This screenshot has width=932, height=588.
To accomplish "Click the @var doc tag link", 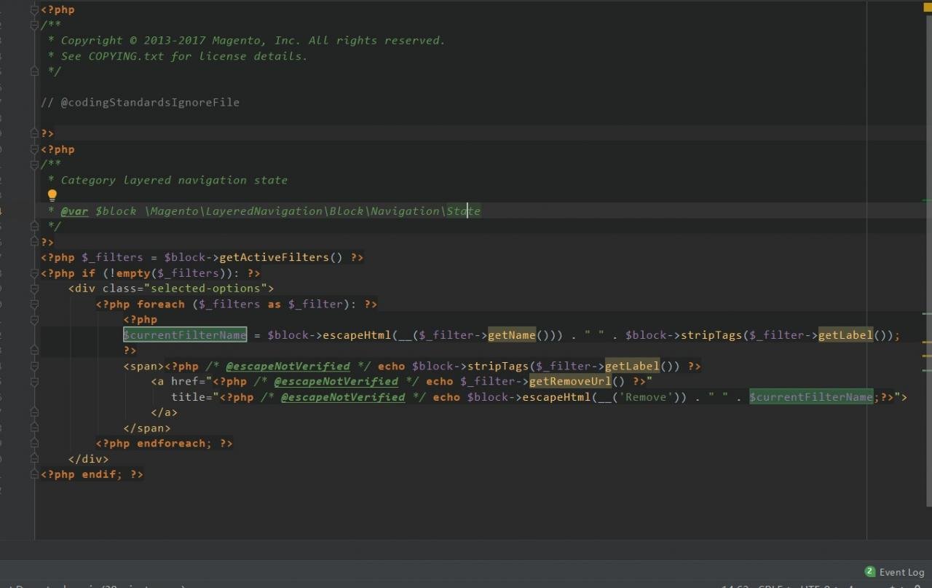I will tap(74, 211).
